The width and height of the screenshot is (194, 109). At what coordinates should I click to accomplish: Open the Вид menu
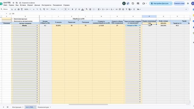17,5
